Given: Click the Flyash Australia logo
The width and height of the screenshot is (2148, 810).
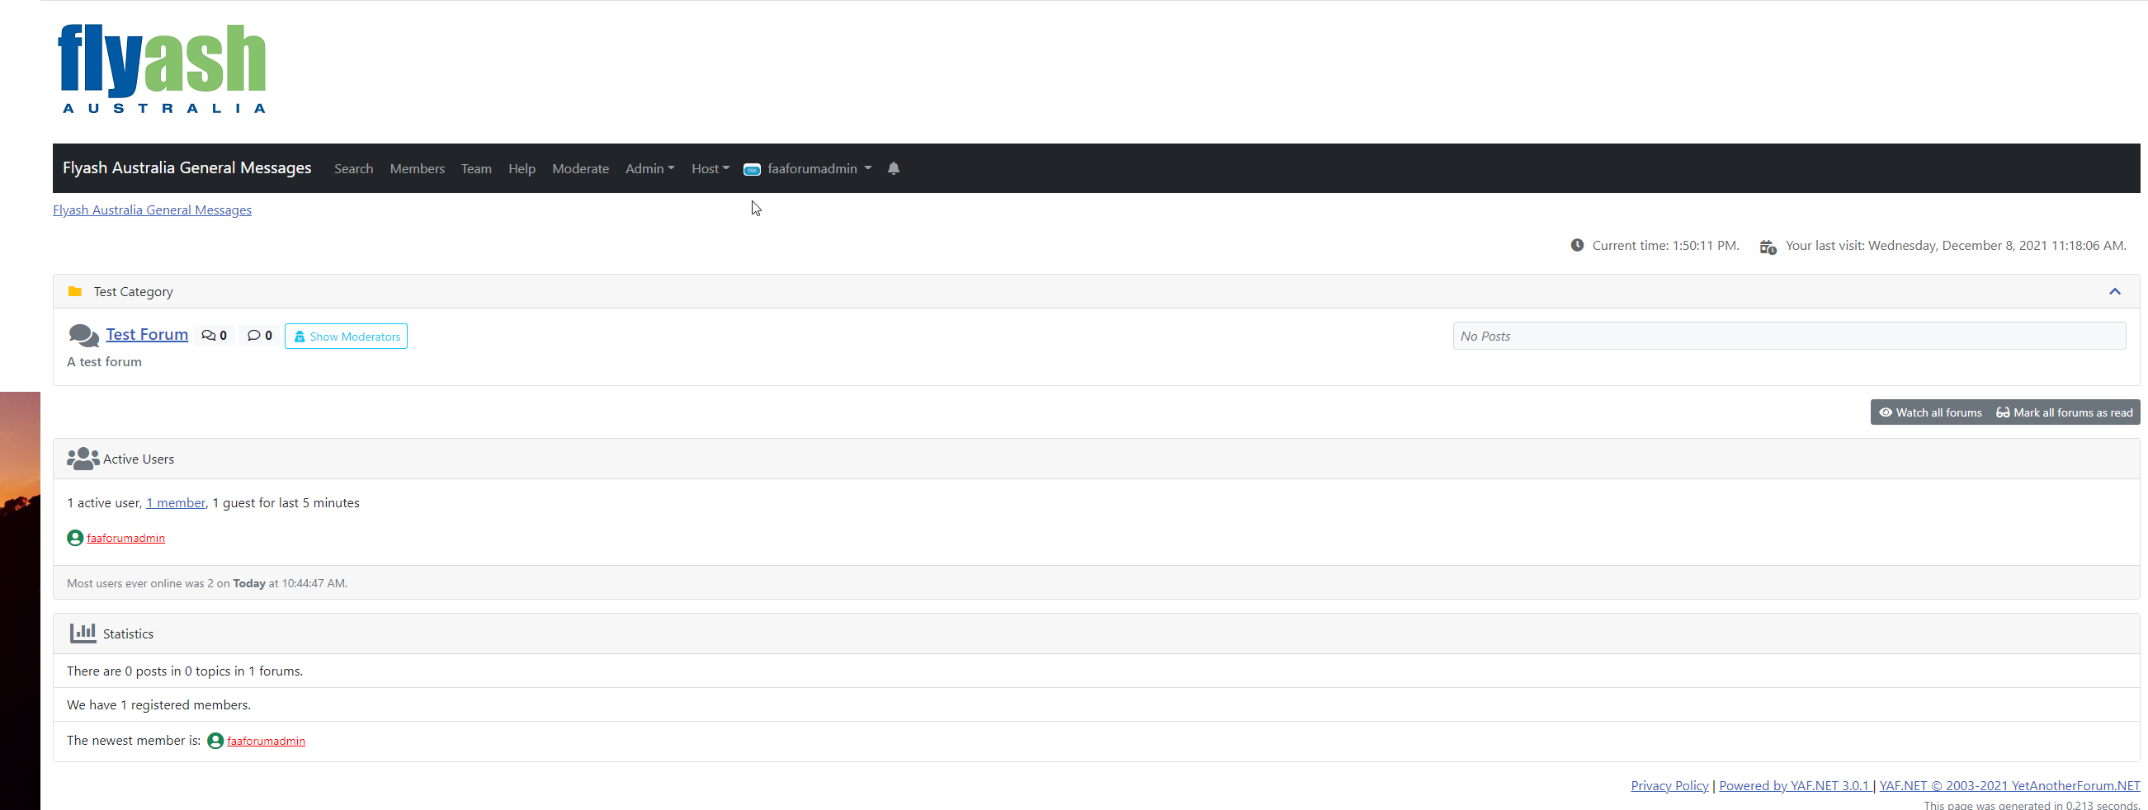Looking at the screenshot, I should coord(162,68).
